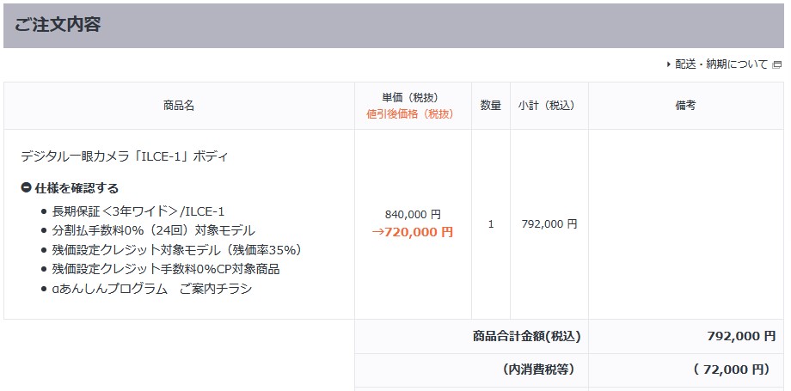Image resolution: width=791 pixels, height=391 pixels.
Task: Click the 残価設定クレジット手数料0%CP対象商品 item
Action: tap(165, 269)
